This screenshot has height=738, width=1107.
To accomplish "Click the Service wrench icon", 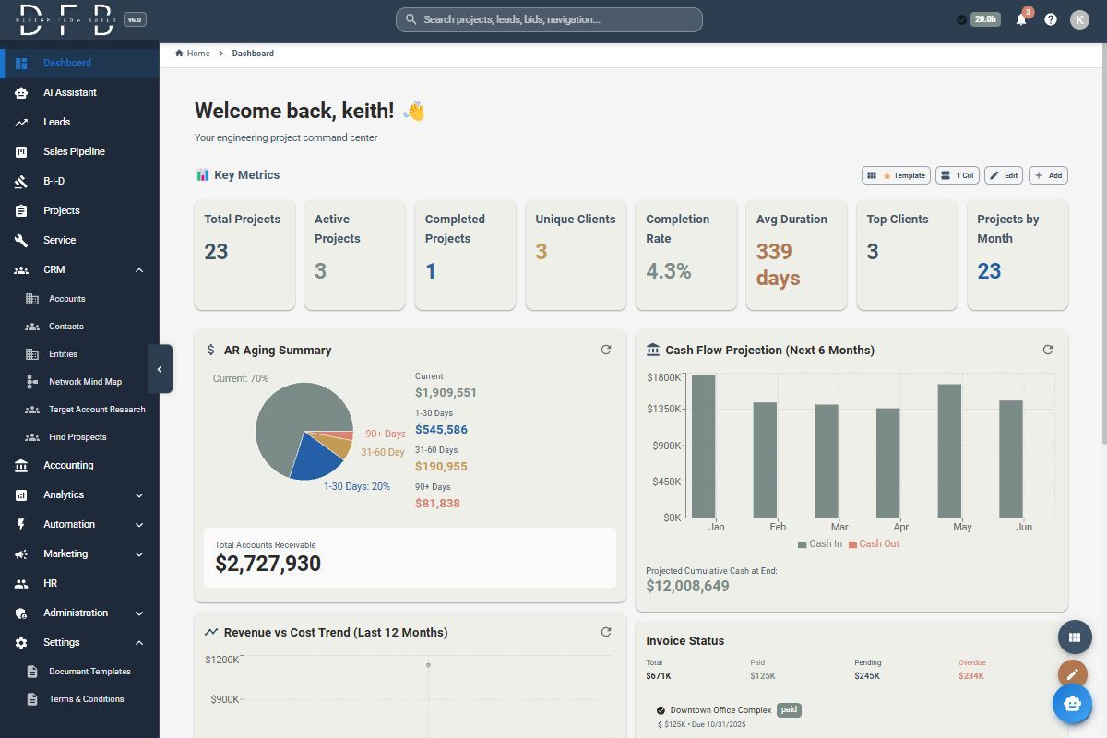I will coord(21,240).
